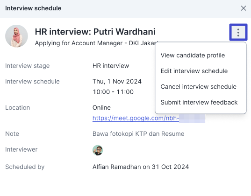Click the Online location value
The width and height of the screenshot is (251, 196).
(101, 108)
